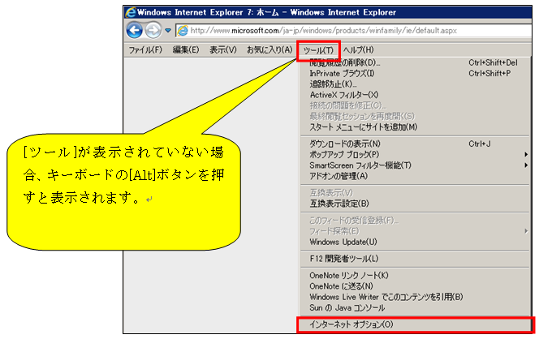The height and width of the screenshot is (339, 539).
Task: Select スタート メニューにサイトを追加(M)
Action: click(415, 127)
